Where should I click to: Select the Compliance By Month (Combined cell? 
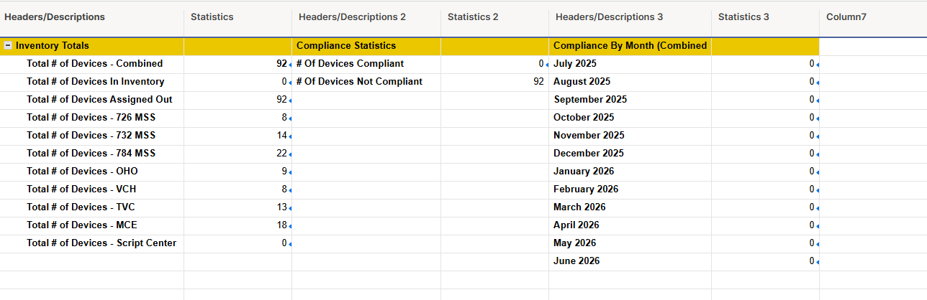pyautogui.click(x=630, y=46)
